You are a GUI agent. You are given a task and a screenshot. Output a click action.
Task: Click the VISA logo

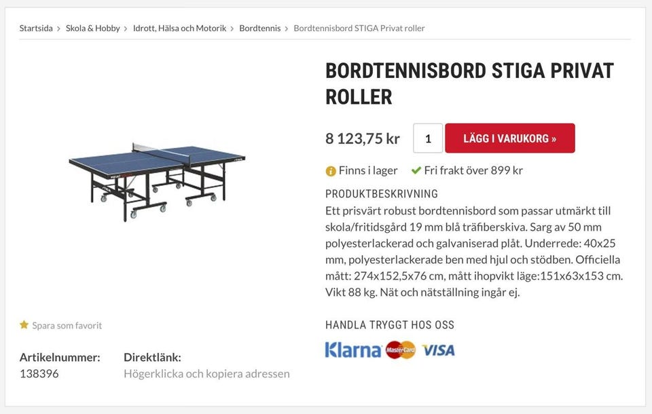pos(438,350)
